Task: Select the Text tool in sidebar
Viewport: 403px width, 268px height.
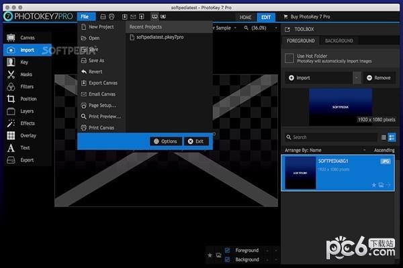Action: [27, 147]
